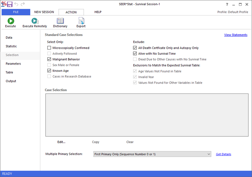Toggle Alive with No Survival Time

(x=135, y=54)
